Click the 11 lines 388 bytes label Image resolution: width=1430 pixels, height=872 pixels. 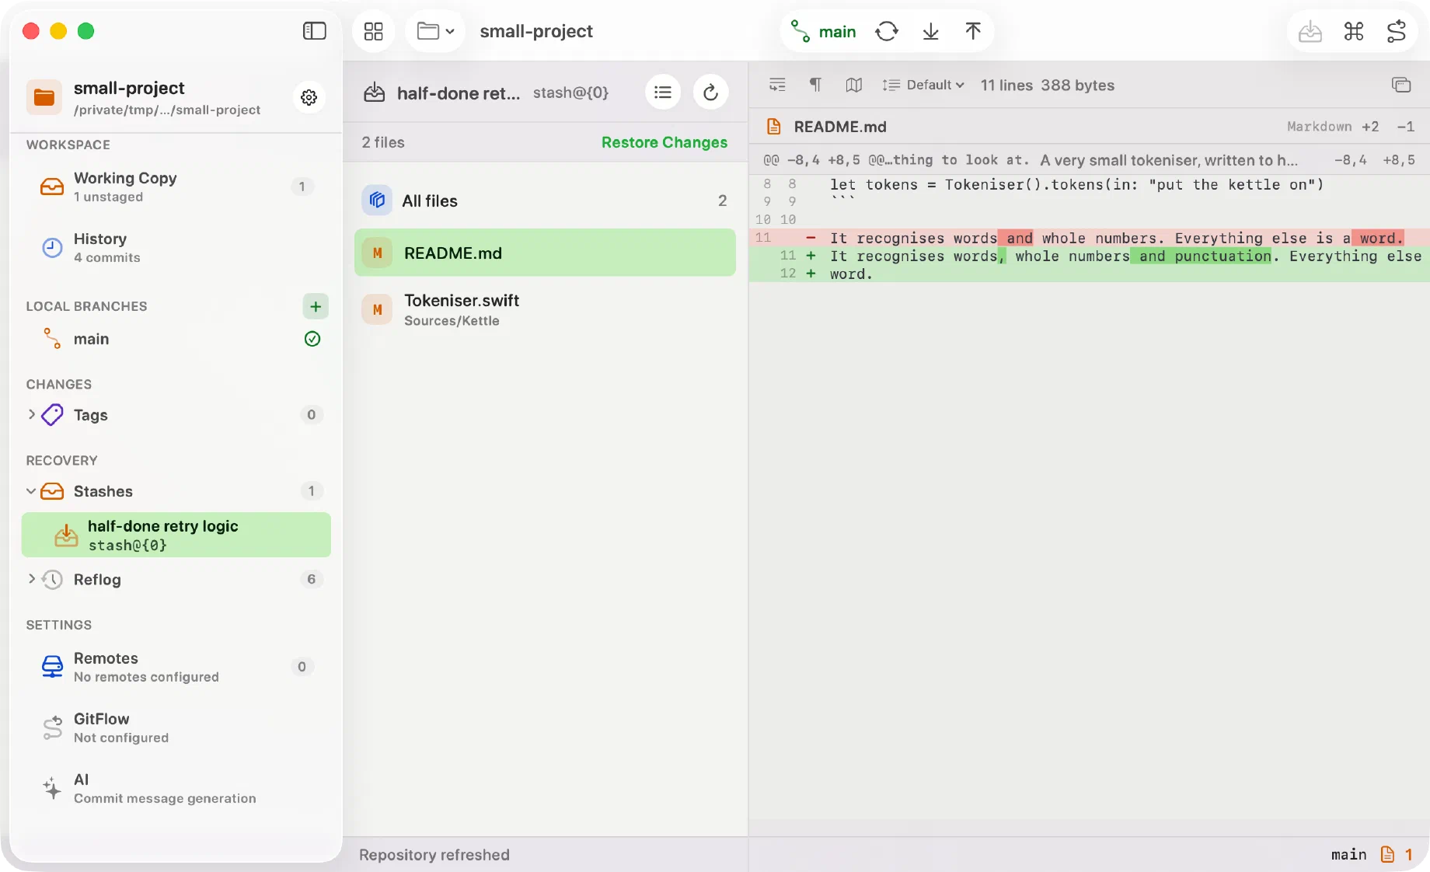pos(1047,85)
